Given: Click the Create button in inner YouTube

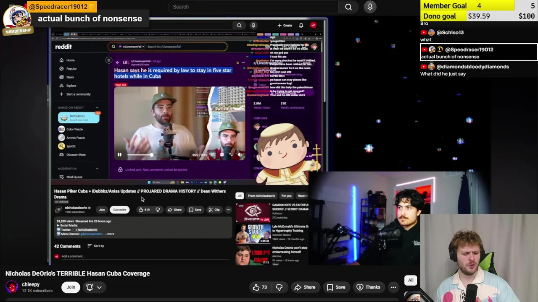Looking at the screenshot, I should (x=285, y=25).
